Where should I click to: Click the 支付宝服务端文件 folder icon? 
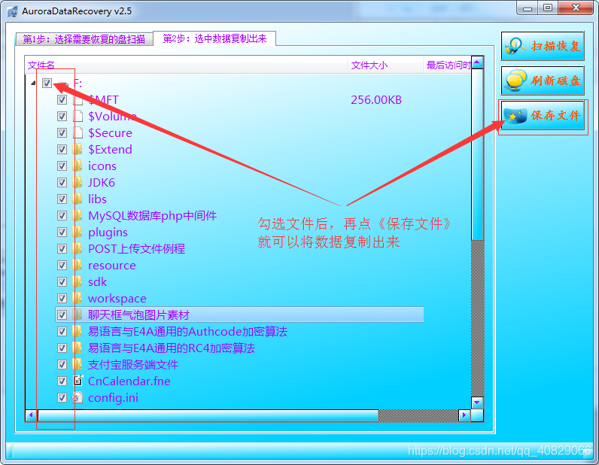pyautogui.click(x=78, y=364)
